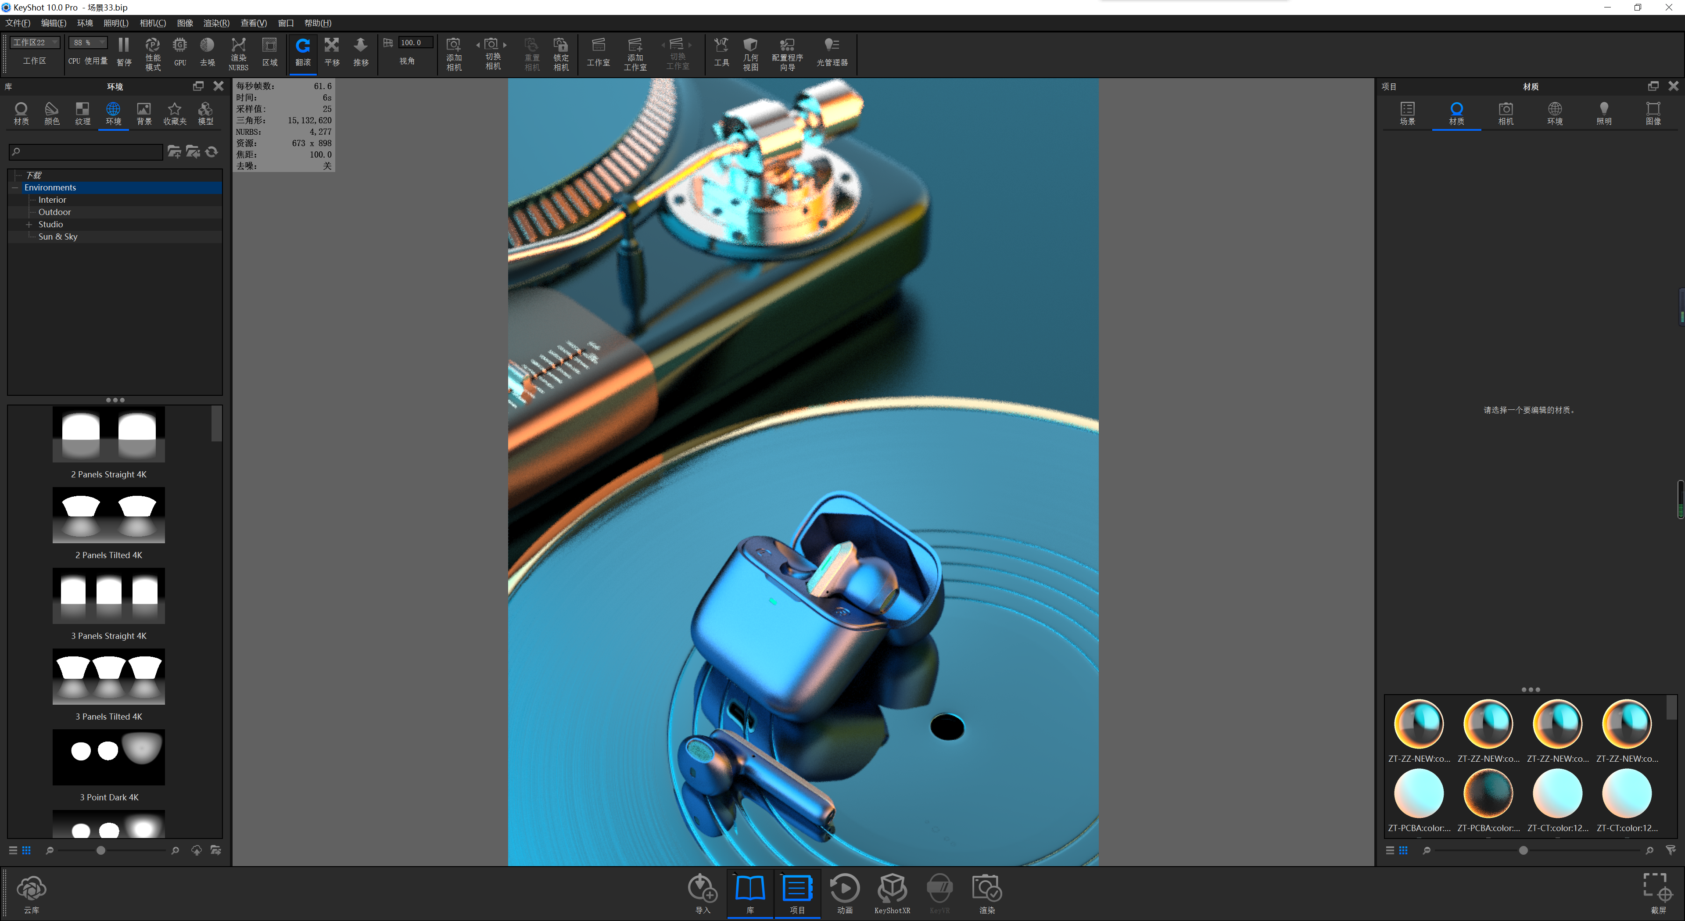Open the project Camera (相机) tab
The image size is (1685, 921).
click(1505, 114)
